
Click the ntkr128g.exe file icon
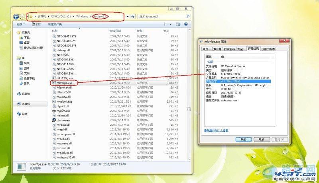point(54,78)
